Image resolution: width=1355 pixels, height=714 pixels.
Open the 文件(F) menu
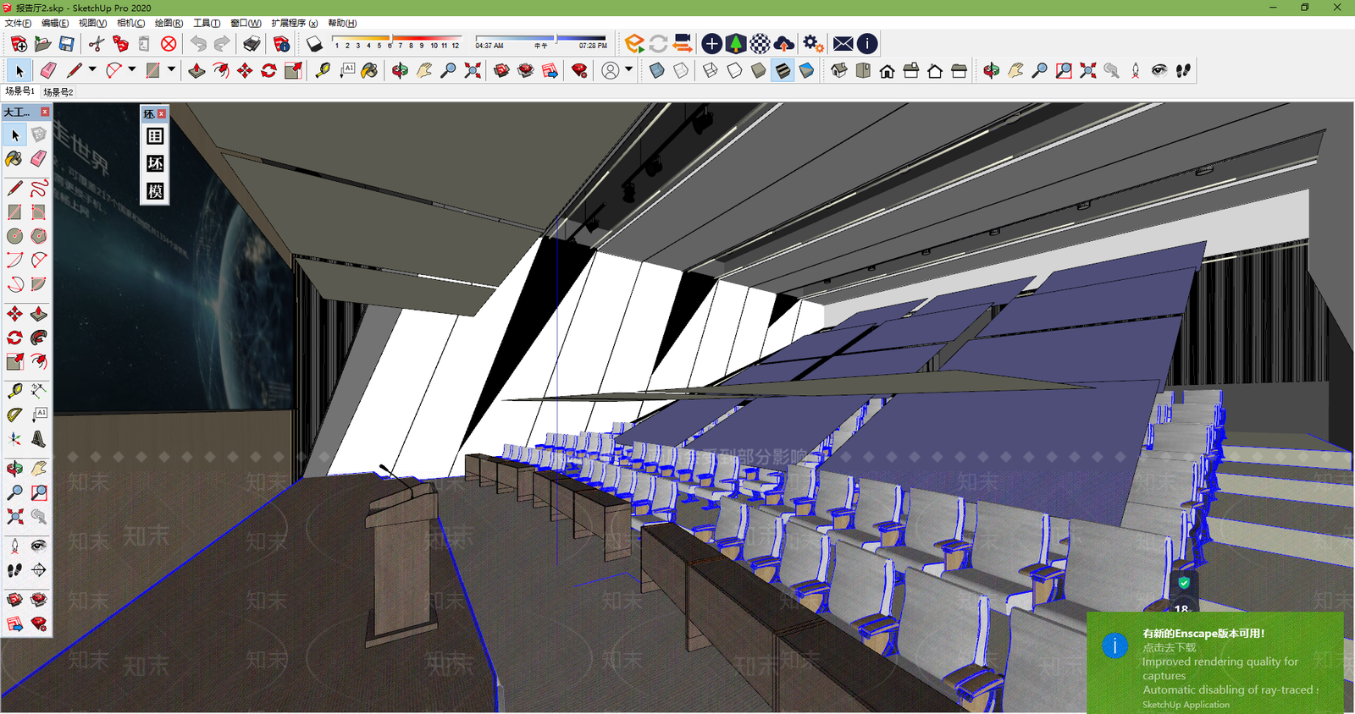tap(18, 23)
